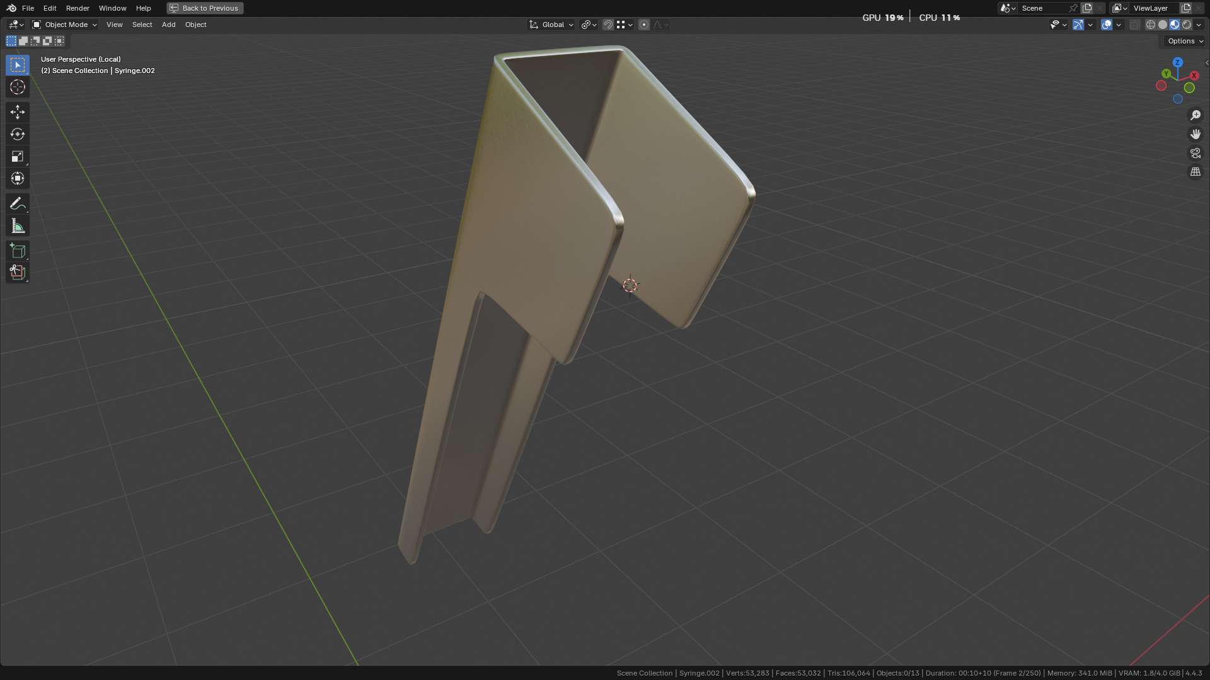Toggle viewport overlays on or off
The height and width of the screenshot is (680, 1210).
pos(1106,25)
